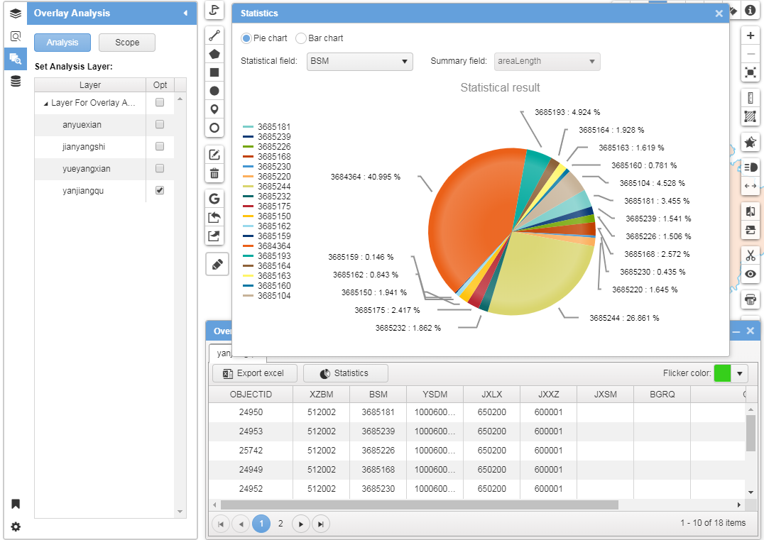
Task: Click the scissors clip tool
Action: click(x=751, y=255)
